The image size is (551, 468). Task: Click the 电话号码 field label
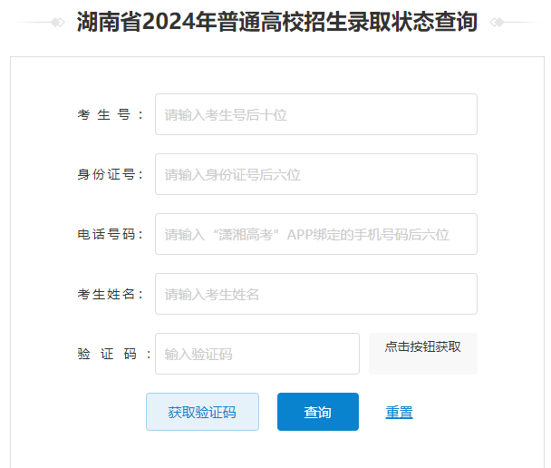[111, 234]
